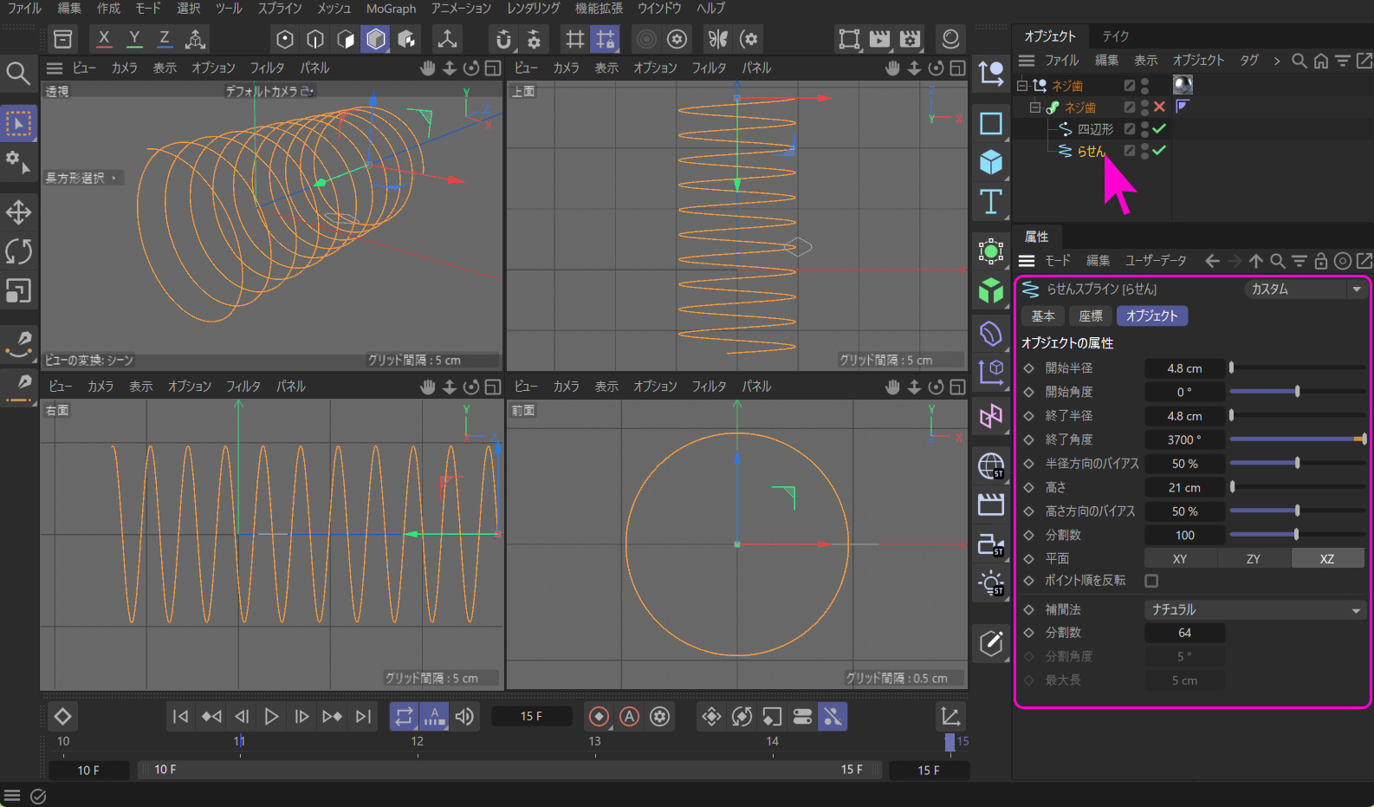Open the MoGraph menu
Screen dimensions: 1374x807
(391, 9)
